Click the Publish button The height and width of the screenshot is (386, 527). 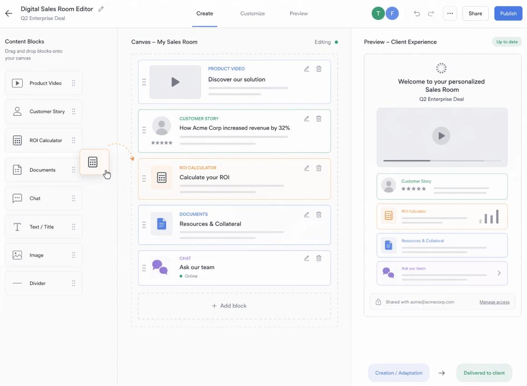[508, 14]
